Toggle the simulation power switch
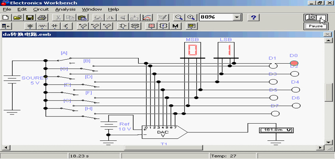 point(315,17)
